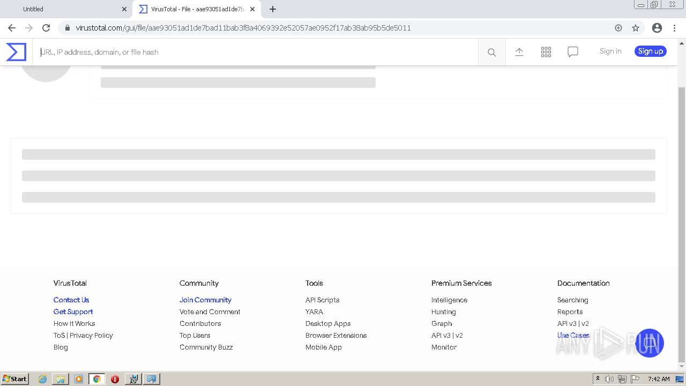Open Contributors link
The image size is (686, 386).
click(x=200, y=323)
